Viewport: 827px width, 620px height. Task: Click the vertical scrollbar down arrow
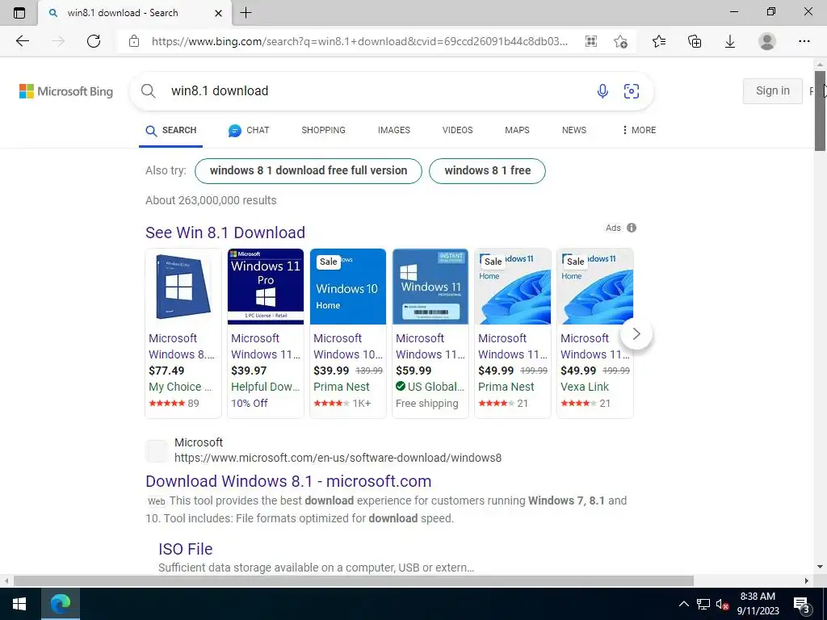coord(821,567)
